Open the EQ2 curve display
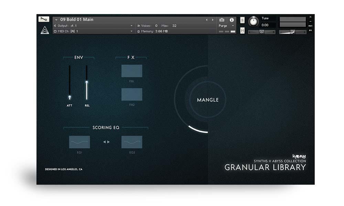Screen dimensions: 344x206 coord(132,142)
